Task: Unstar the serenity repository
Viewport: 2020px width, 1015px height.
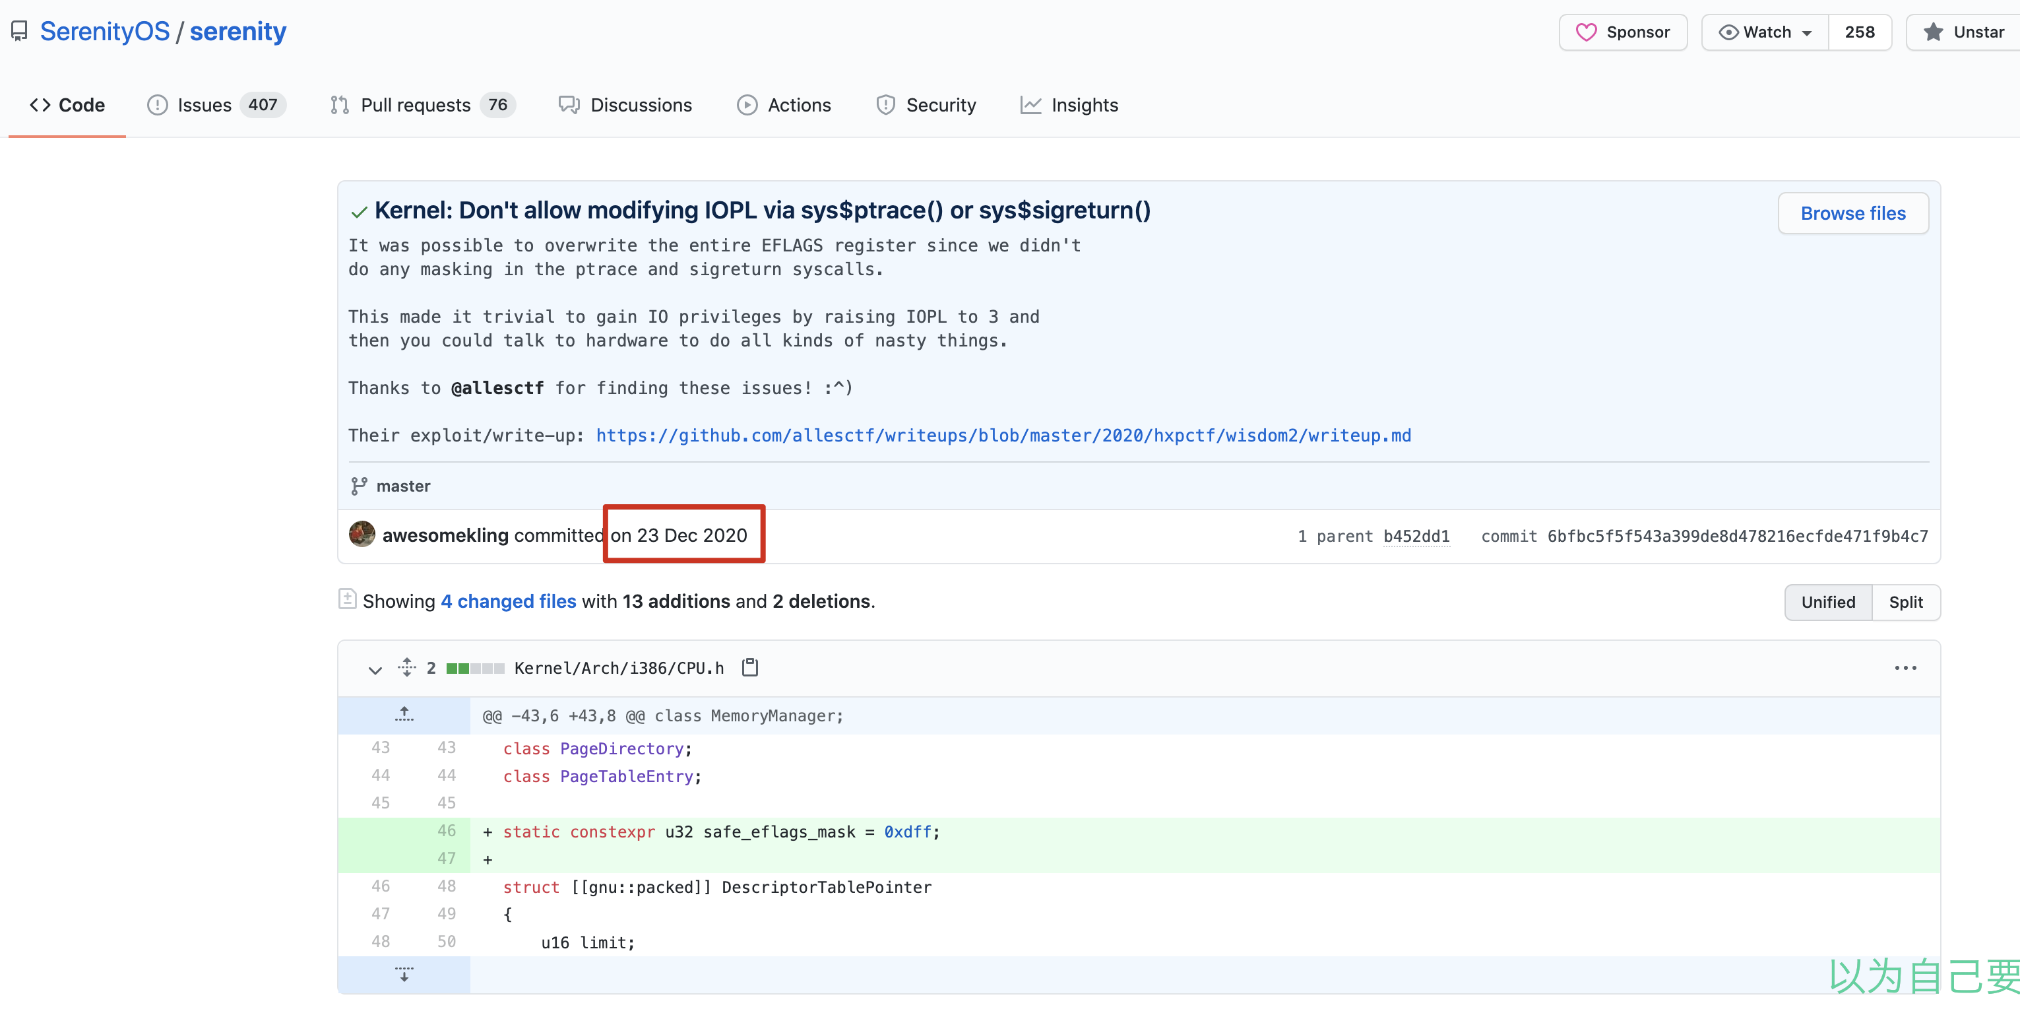Action: [1965, 32]
